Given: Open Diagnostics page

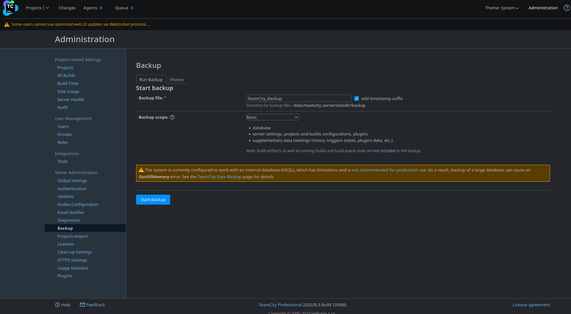Looking at the screenshot, I should (69, 220).
